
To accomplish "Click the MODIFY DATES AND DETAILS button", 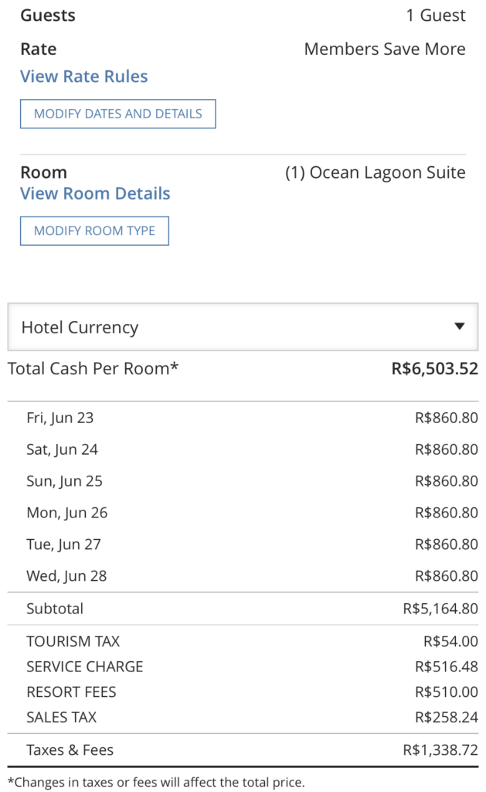I will click(x=117, y=113).
